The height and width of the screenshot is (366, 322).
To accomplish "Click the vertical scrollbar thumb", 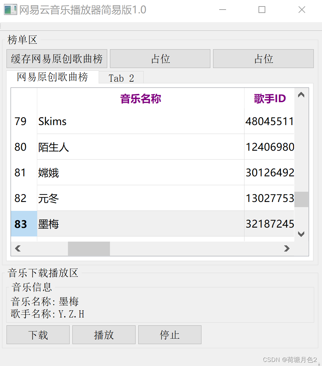I will click(x=301, y=199).
